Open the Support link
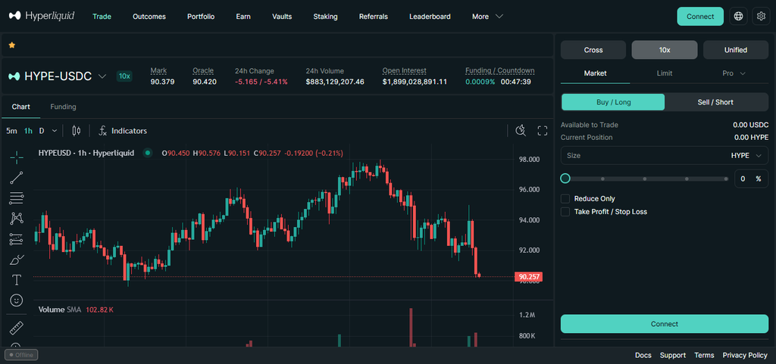 [x=673, y=355]
